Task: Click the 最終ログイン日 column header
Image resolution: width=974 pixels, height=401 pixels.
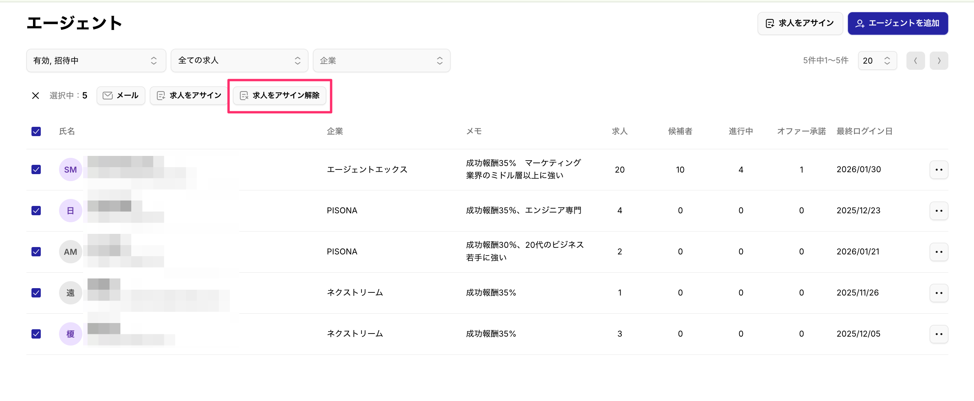Action: pyautogui.click(x=864, y=132)
